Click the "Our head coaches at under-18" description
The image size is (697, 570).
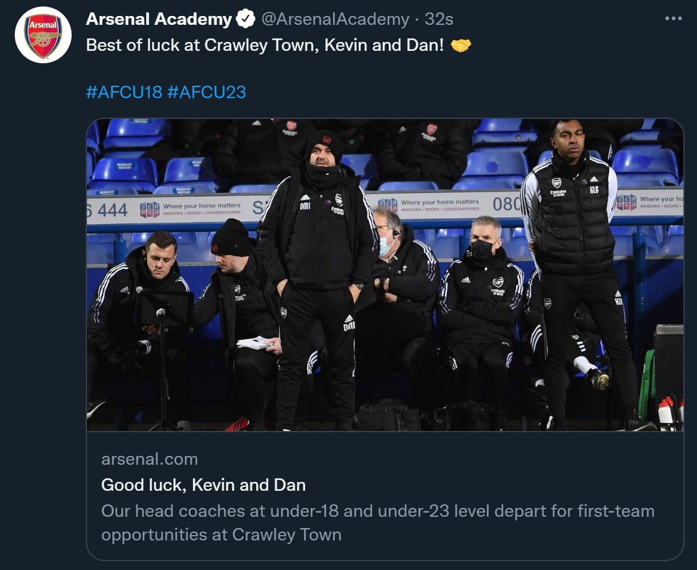[x=377, y=511]
